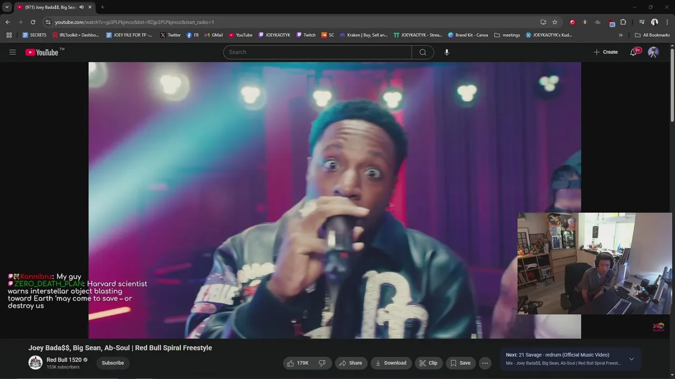Open Chrome profile avatar in toolbar
675x379 pixels.
click(x=654, y=22)
